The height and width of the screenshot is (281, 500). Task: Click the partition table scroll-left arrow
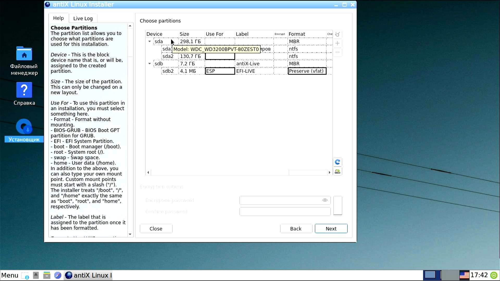(x=148, y=172)
